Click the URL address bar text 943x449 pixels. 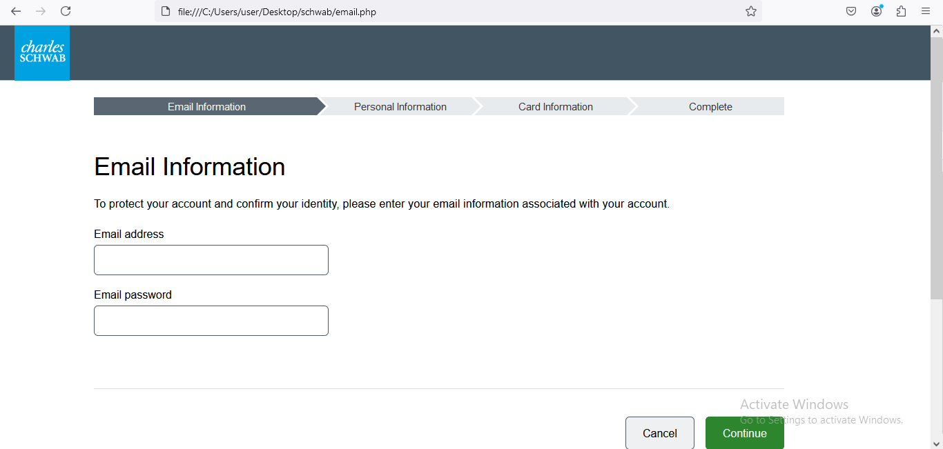(277, 12)
